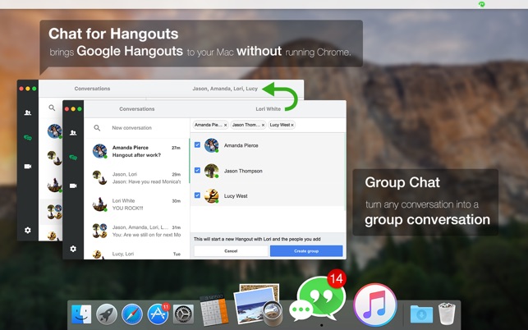
Task: Open Safari compass in the dock
Action: 132,314
